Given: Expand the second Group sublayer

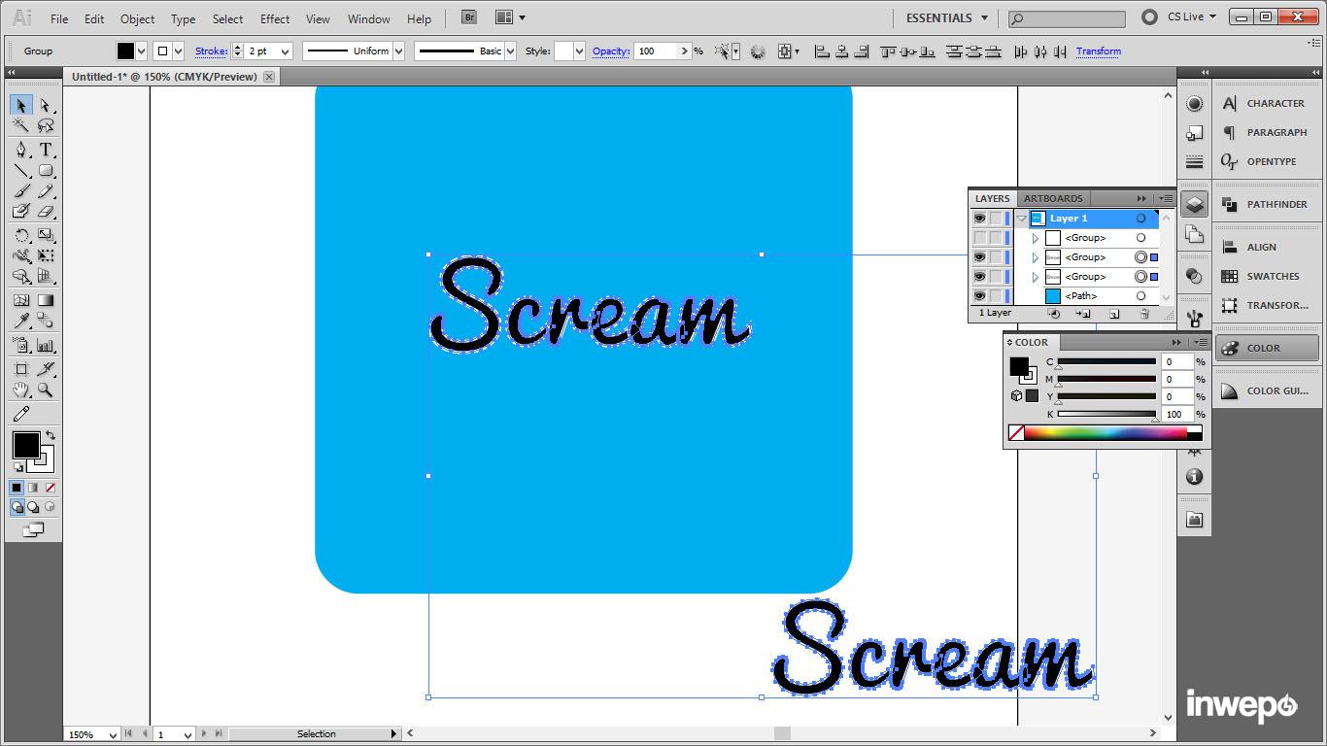Looking at the screenshot, I should [1036, 257].
